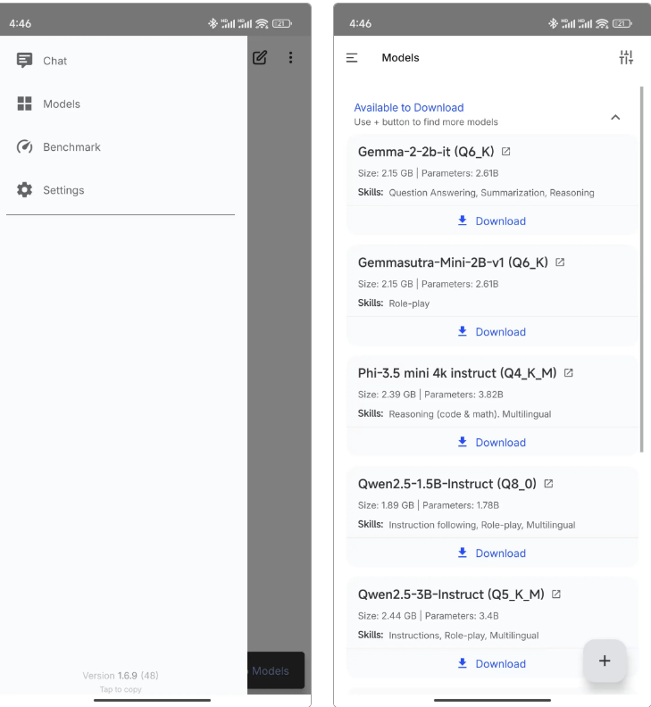
Task: Click the Available to Download heading
Action: point(409,108)
